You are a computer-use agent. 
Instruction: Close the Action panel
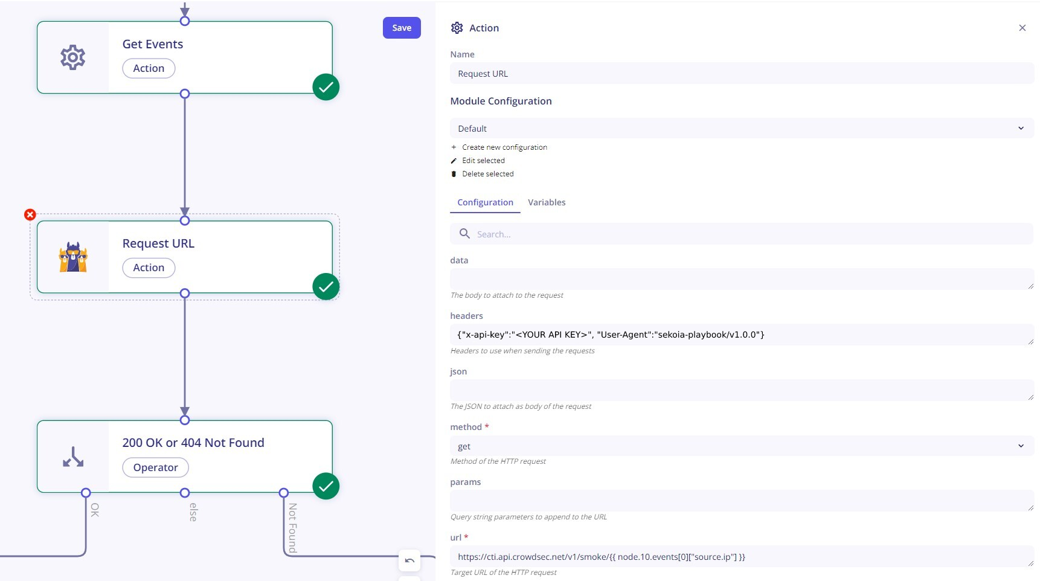1022,28
